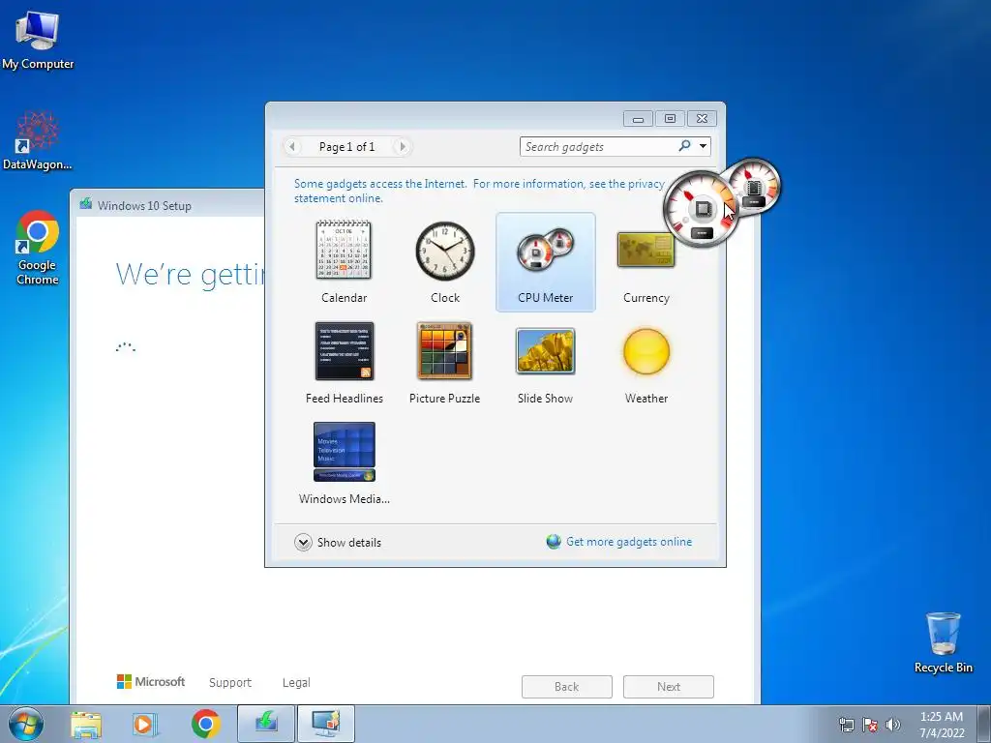Select the Slide Show gadget

point(546,363)
